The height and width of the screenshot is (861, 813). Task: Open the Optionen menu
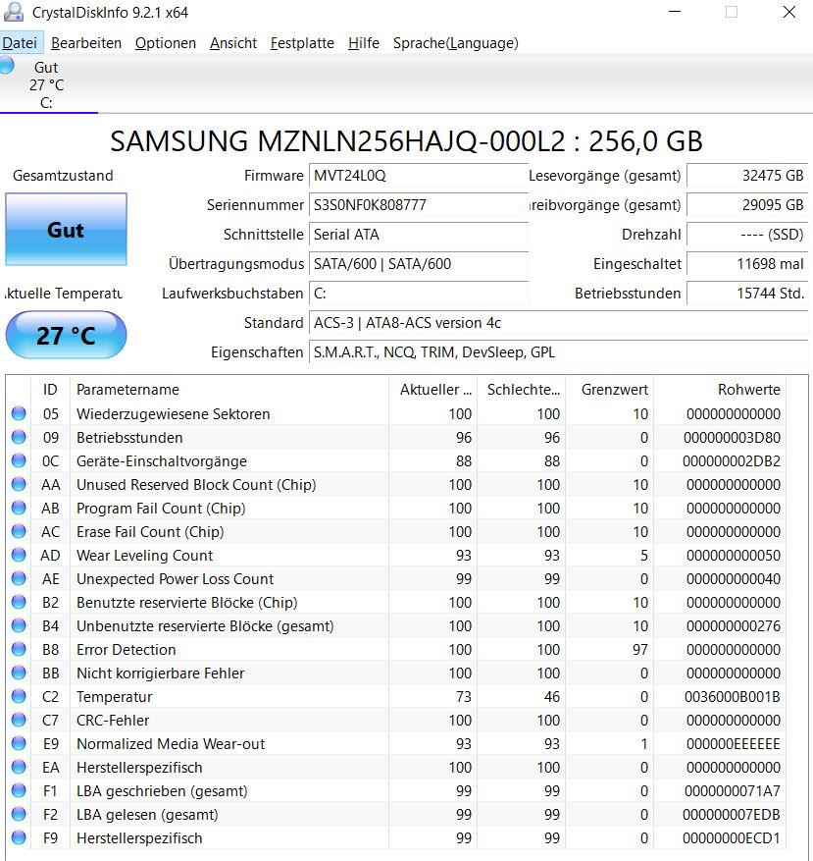click(x=165, y=43)
